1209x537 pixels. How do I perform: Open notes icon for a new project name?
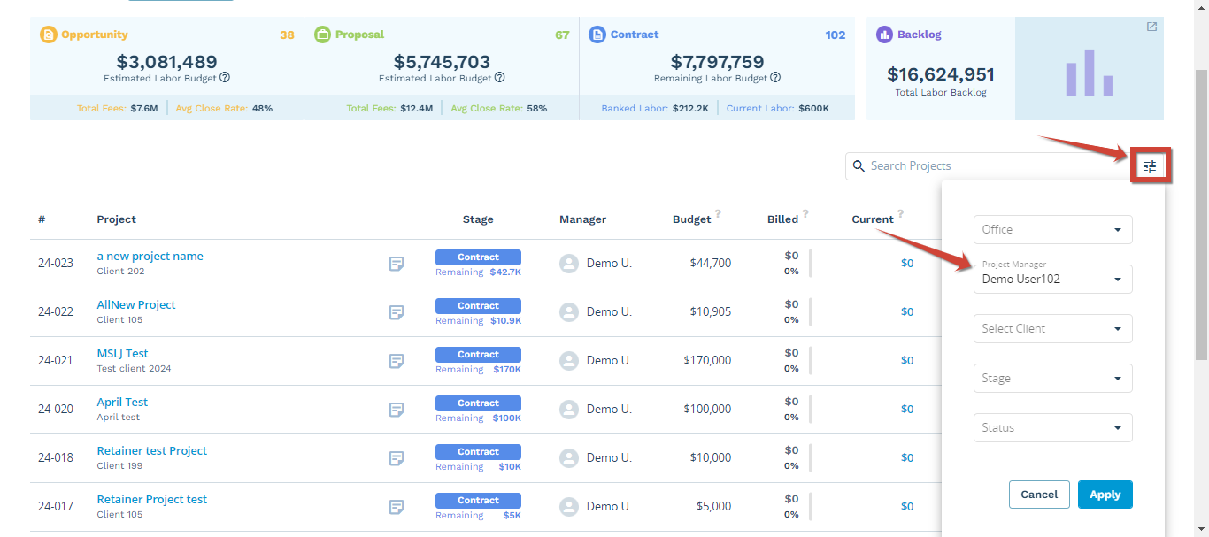click(397, 264)
